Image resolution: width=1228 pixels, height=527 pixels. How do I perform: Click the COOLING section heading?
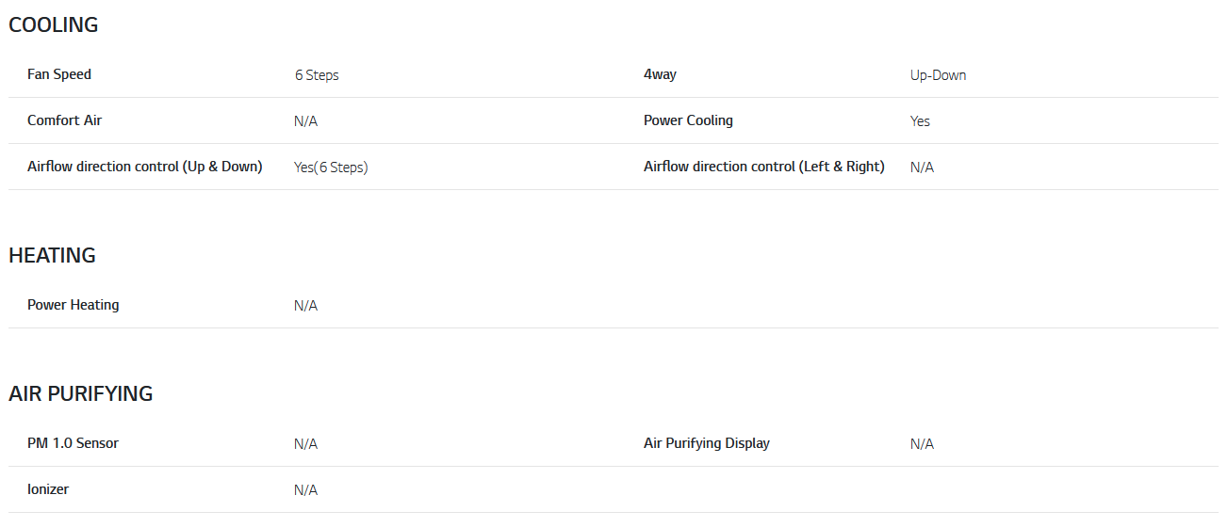click(x=54, y=25)
